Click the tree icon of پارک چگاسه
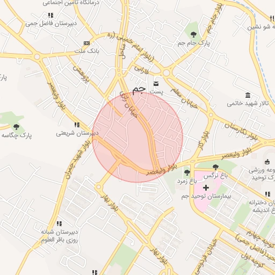 pos(16,127)
